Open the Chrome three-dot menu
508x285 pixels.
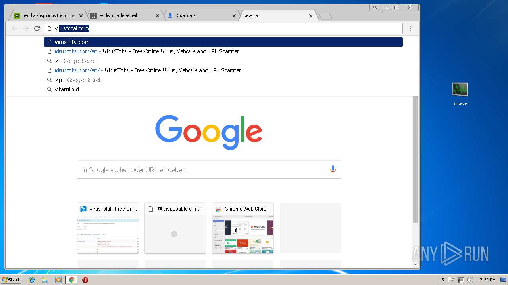pos(410,28)
